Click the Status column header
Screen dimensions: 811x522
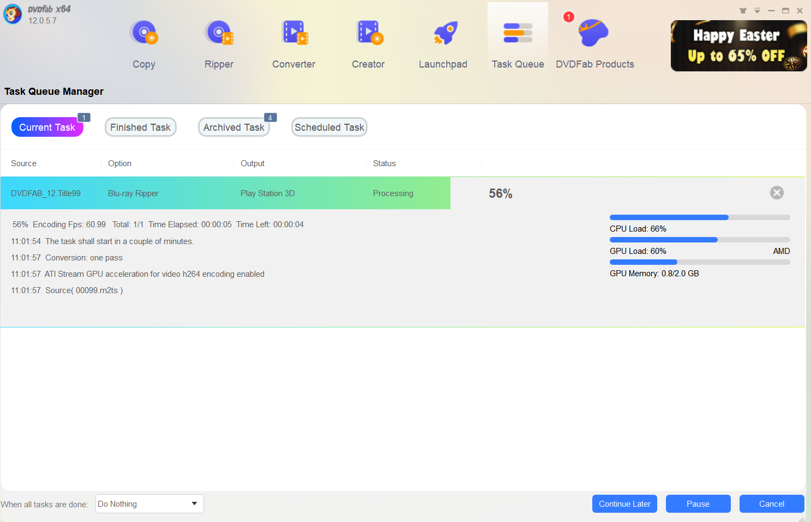pos(385,163)
